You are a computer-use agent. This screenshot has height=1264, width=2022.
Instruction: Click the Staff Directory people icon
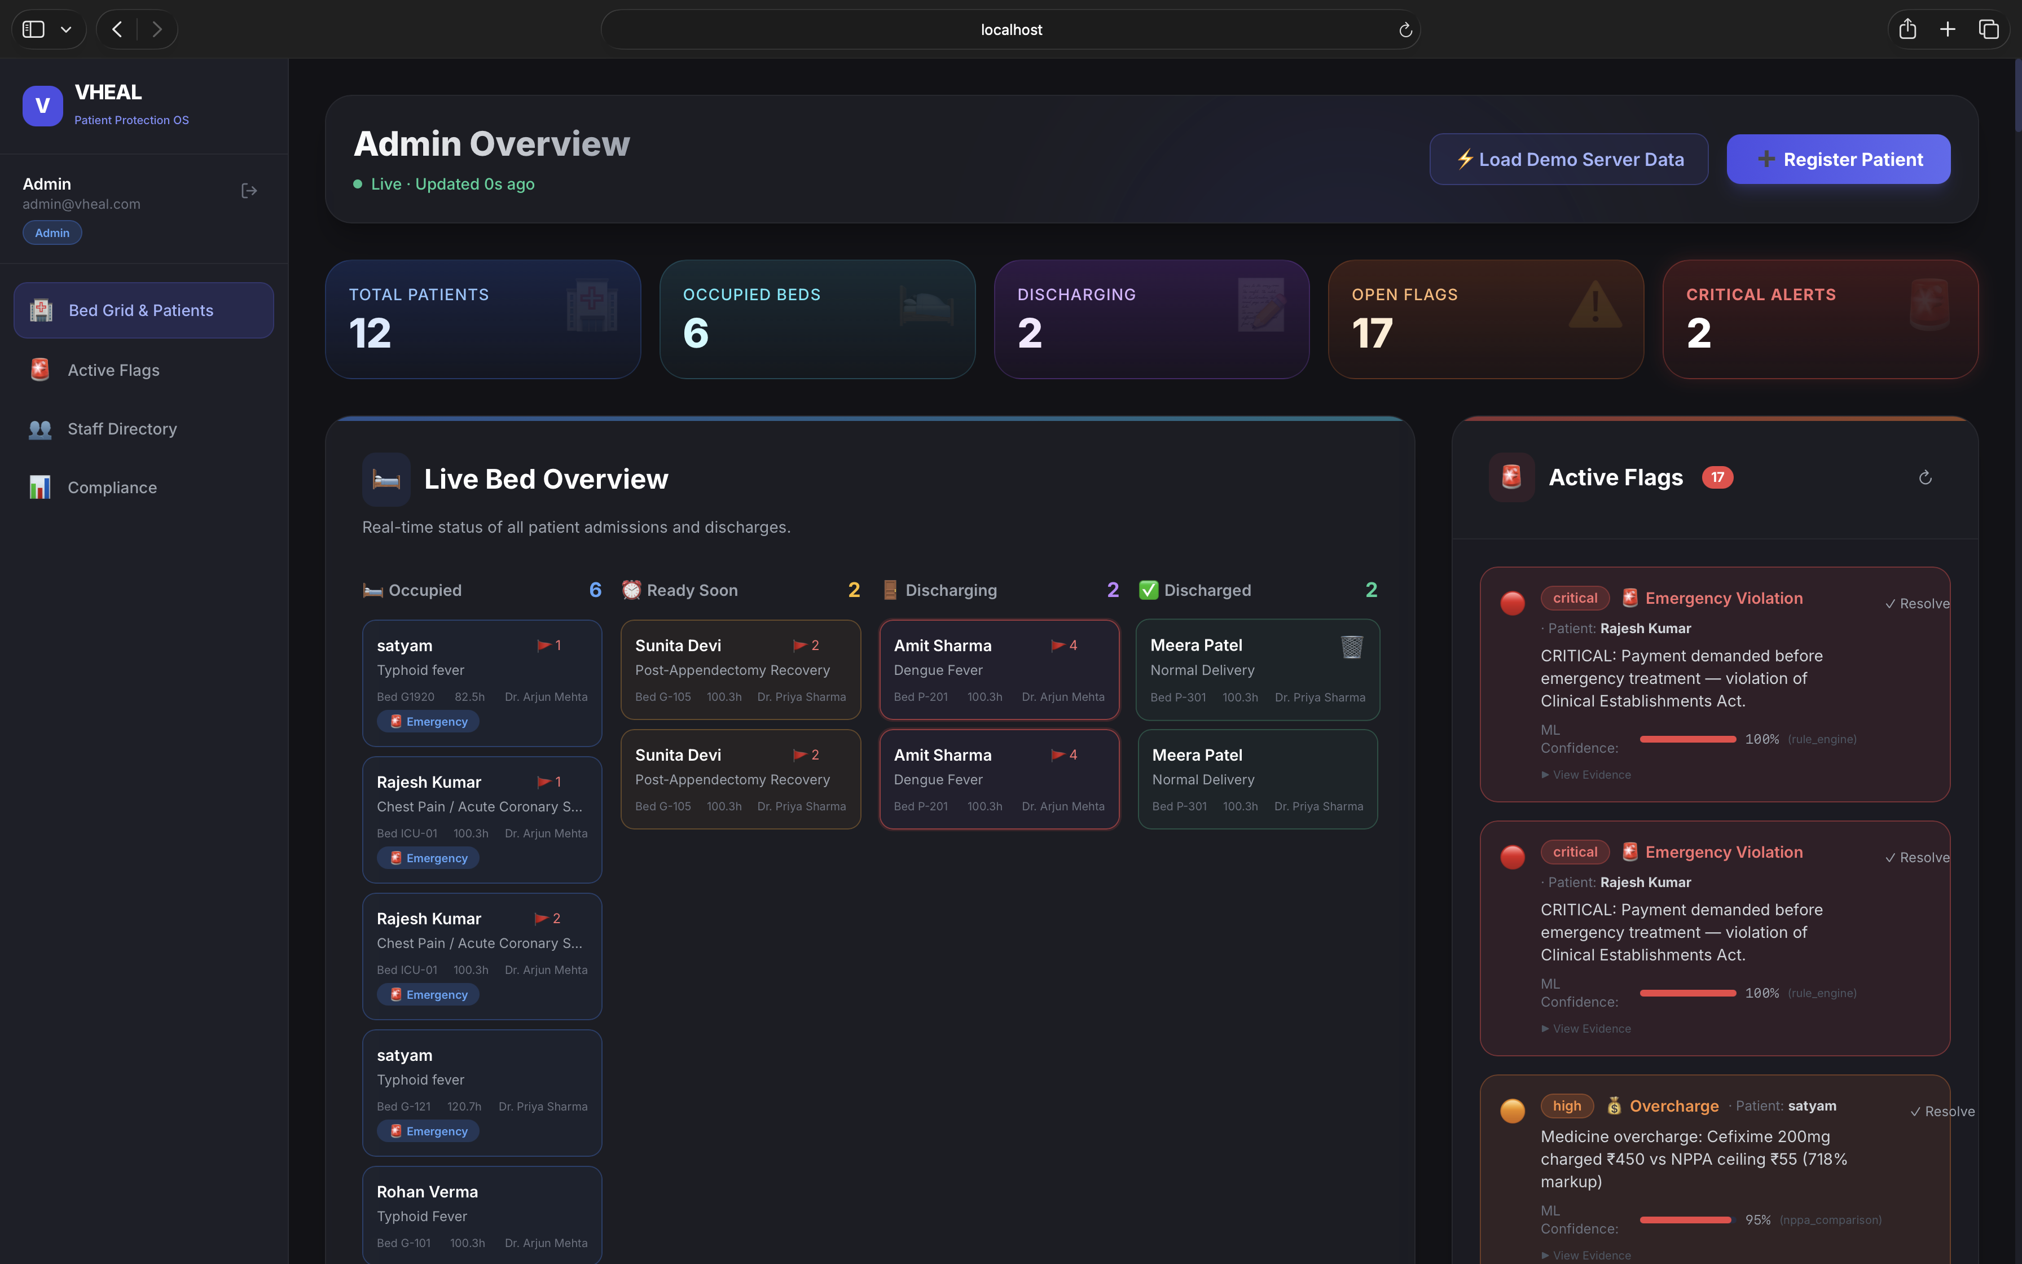[40, 429]
